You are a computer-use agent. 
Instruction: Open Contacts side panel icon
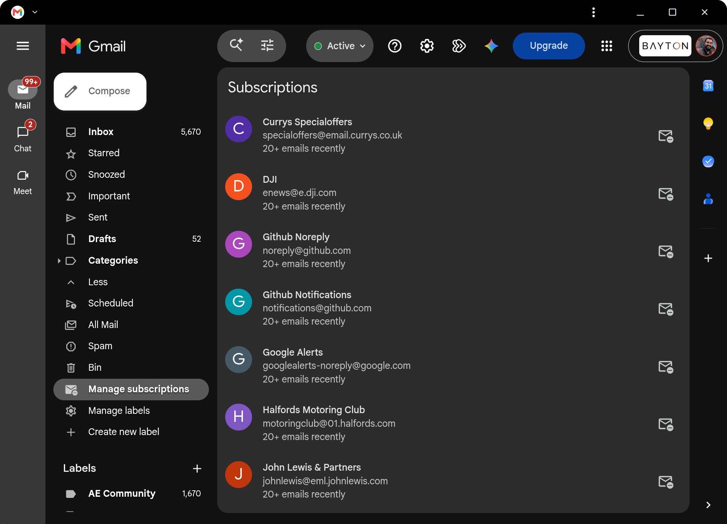pyautogui.click(x=708, y=199)
